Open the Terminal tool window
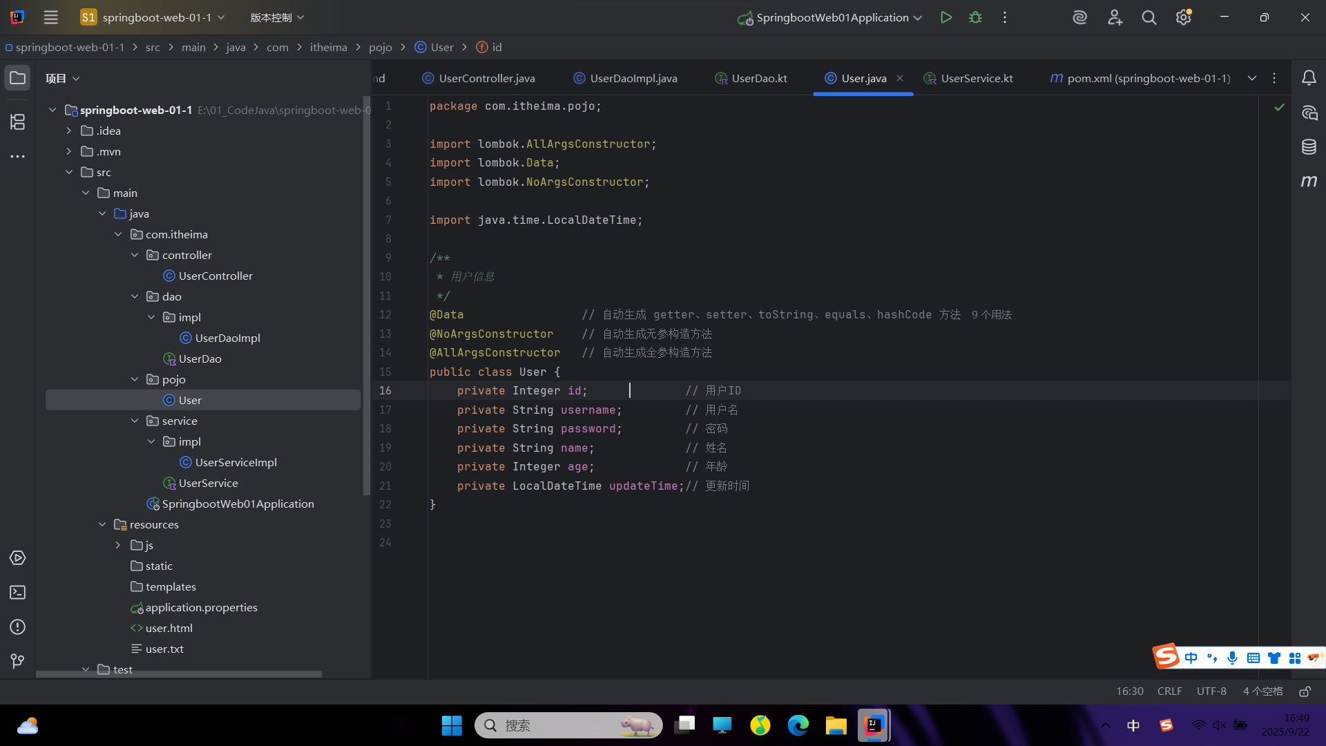This screenshot has width=1326, height=746. pos(18,593)
